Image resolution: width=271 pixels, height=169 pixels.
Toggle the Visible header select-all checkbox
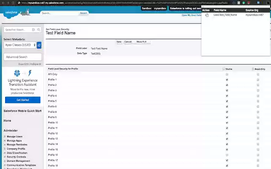224,69
